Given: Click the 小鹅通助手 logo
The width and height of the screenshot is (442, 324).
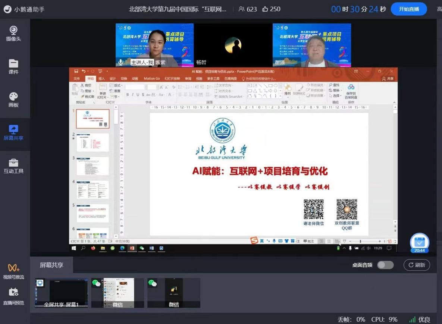Looking at the screenshot, I should (x=7, y=9).
